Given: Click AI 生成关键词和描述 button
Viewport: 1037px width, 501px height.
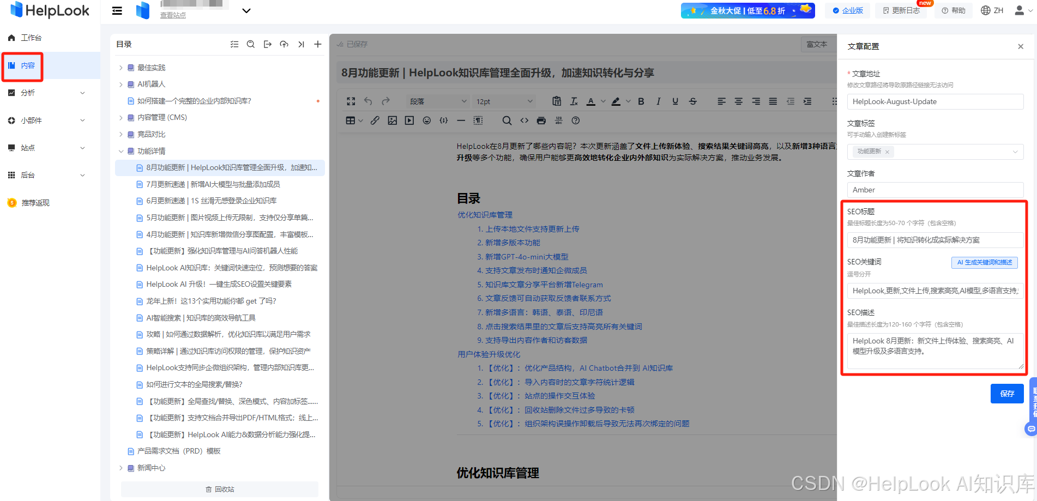Looking at the screenshot, I should click(x=985, y=262).
